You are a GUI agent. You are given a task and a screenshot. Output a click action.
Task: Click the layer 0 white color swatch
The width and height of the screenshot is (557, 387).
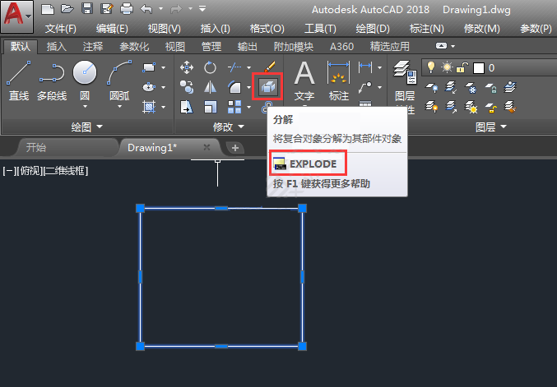479,67
